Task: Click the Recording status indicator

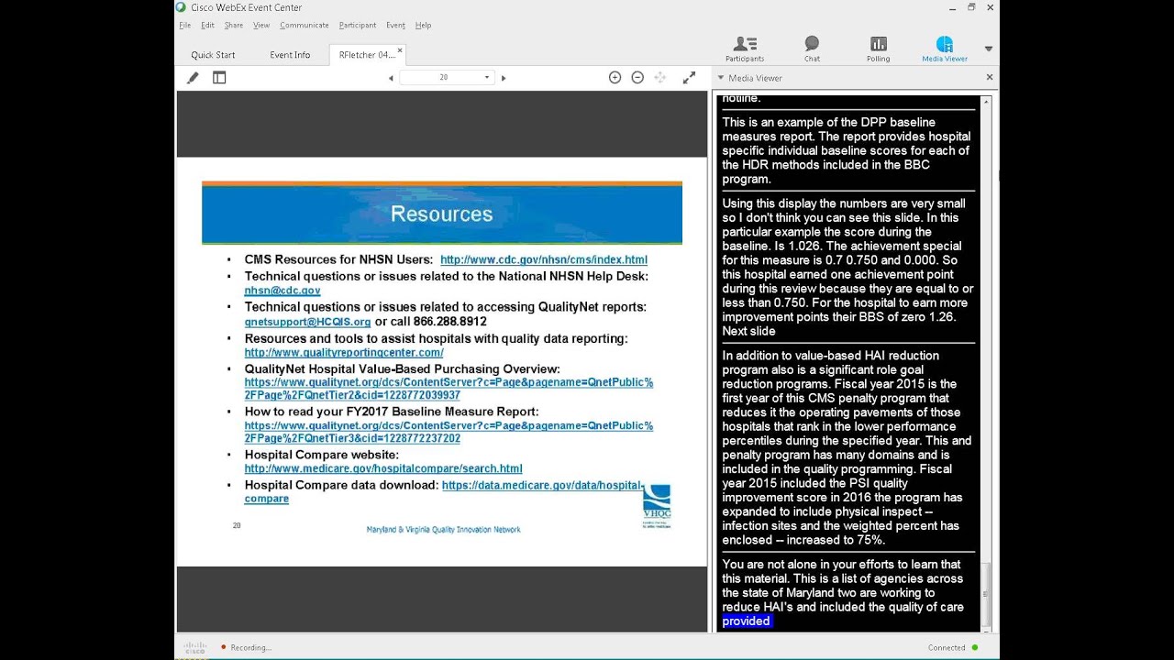Action: pyautogui.click(x=246, y=647)
